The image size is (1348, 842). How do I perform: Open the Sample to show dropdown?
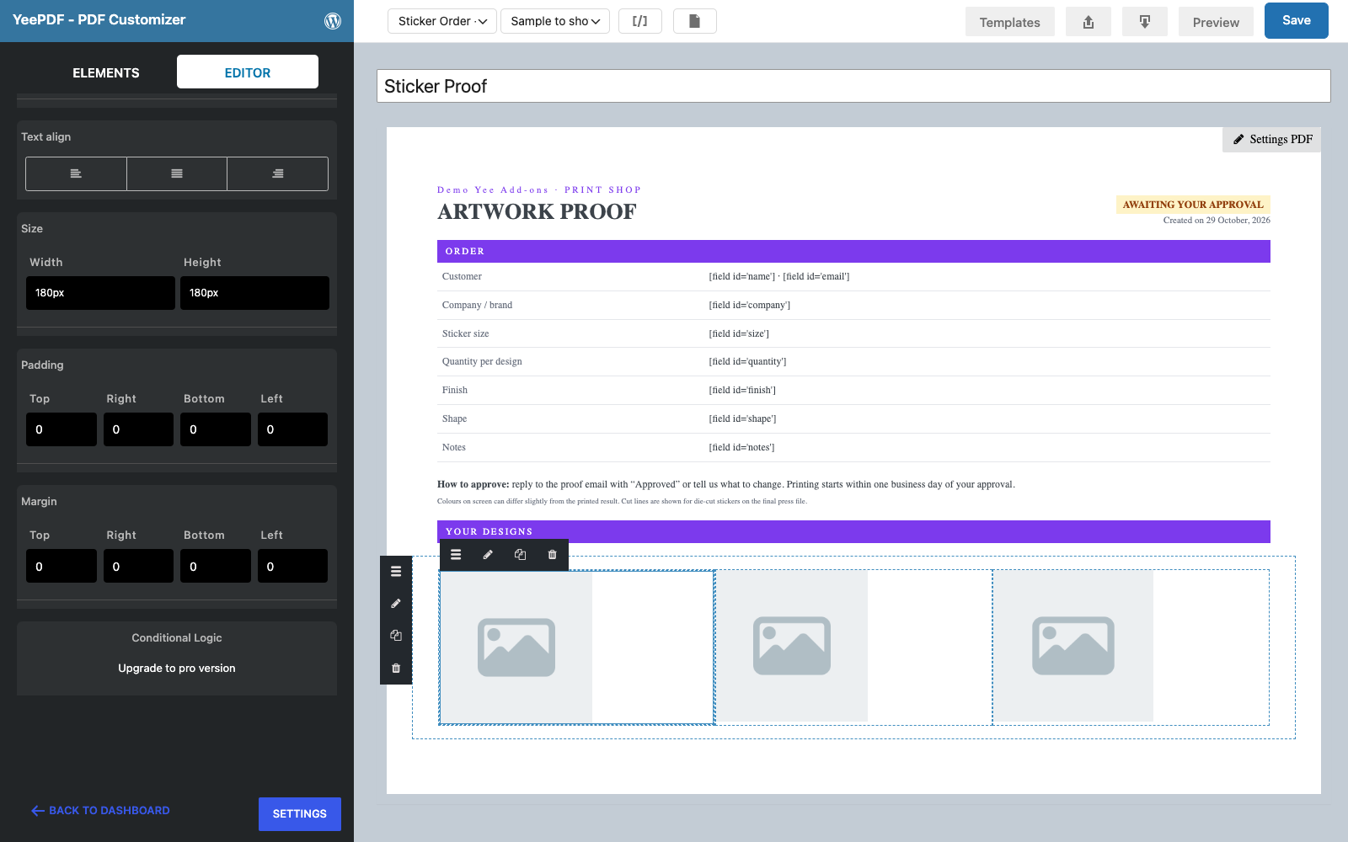(x=555, y=21)
